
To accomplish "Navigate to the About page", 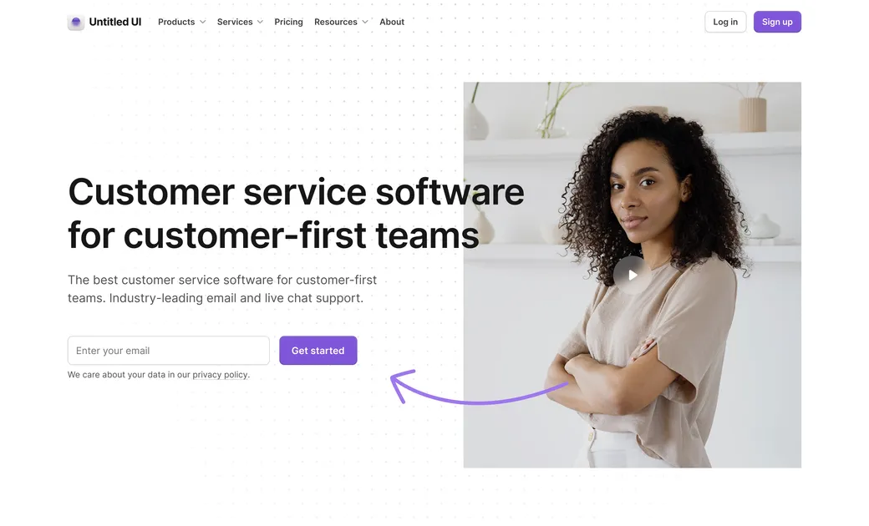I will click(392, 23).
